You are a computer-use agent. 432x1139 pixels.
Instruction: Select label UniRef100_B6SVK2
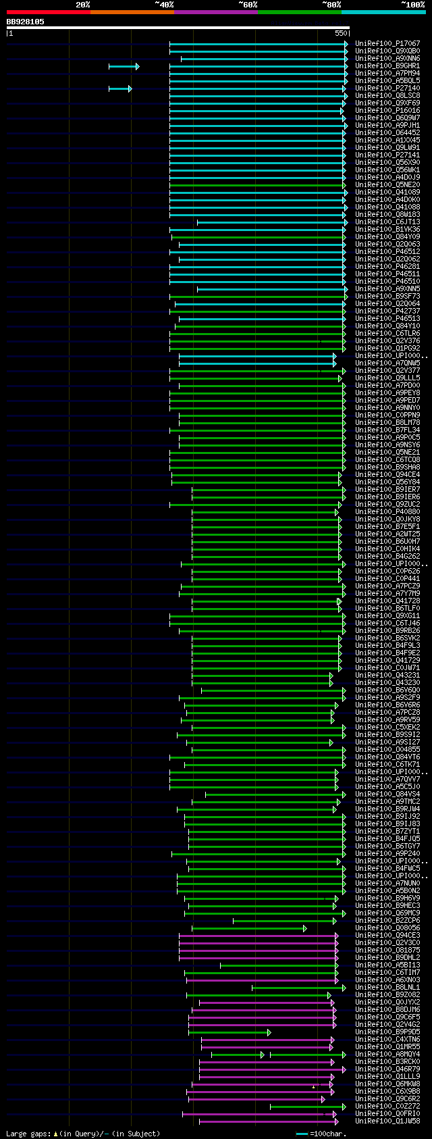[387, 638]
